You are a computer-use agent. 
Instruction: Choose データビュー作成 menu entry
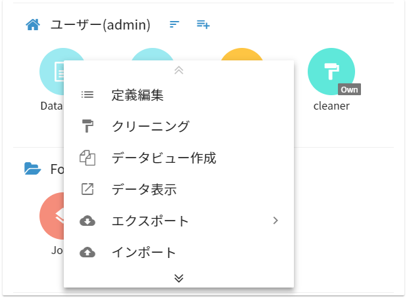[164, 158]
